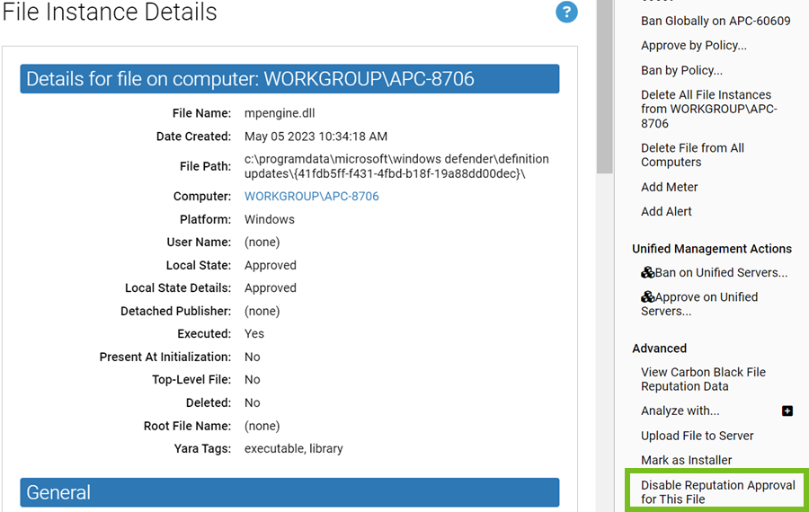
Task: Choose Ban on Unified Servers...
Action: coord(721,273)
